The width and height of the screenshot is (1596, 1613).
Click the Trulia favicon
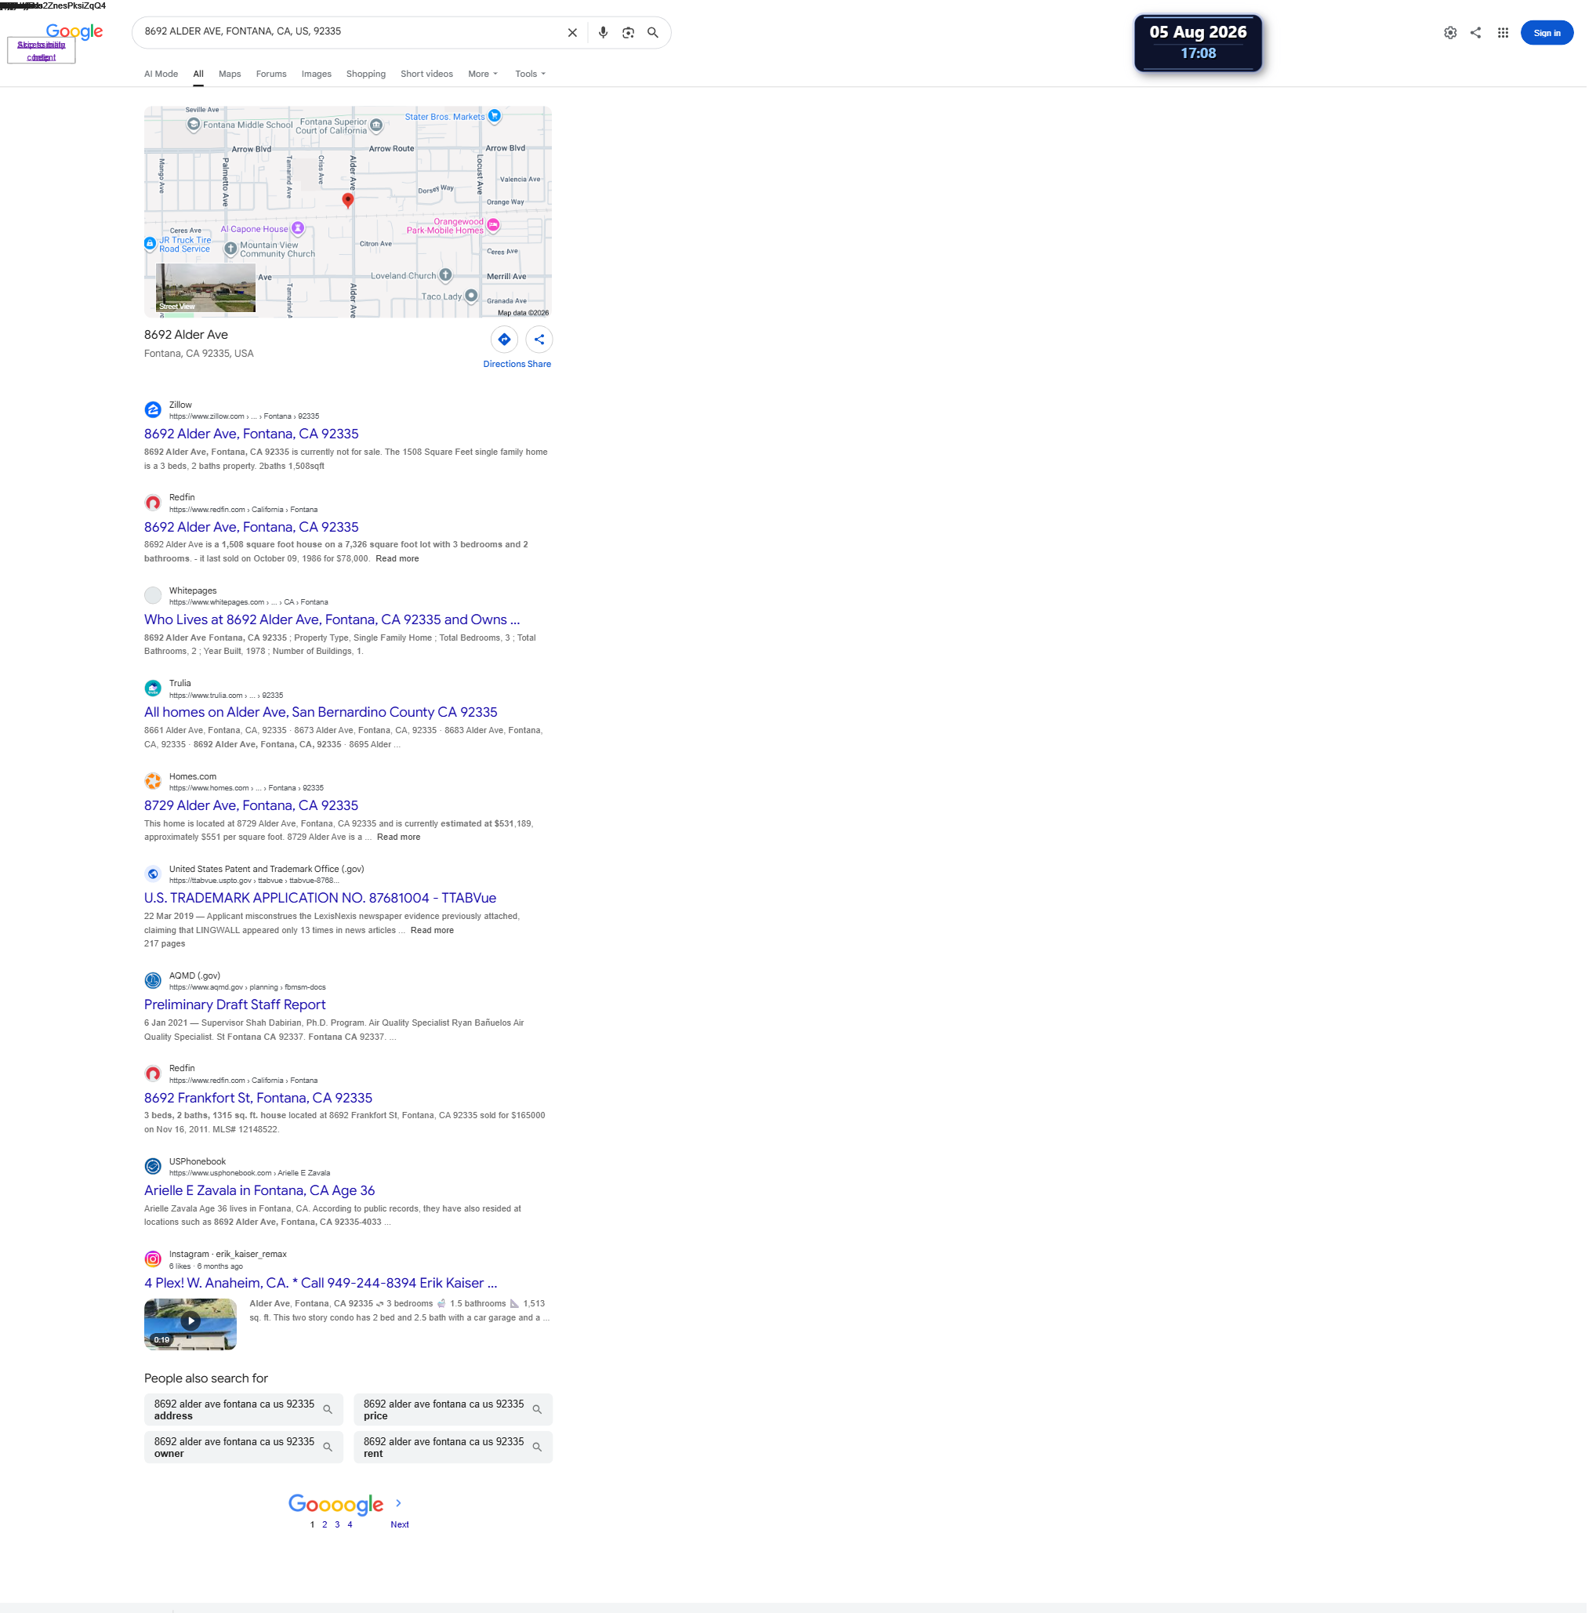tap(153, 688)
